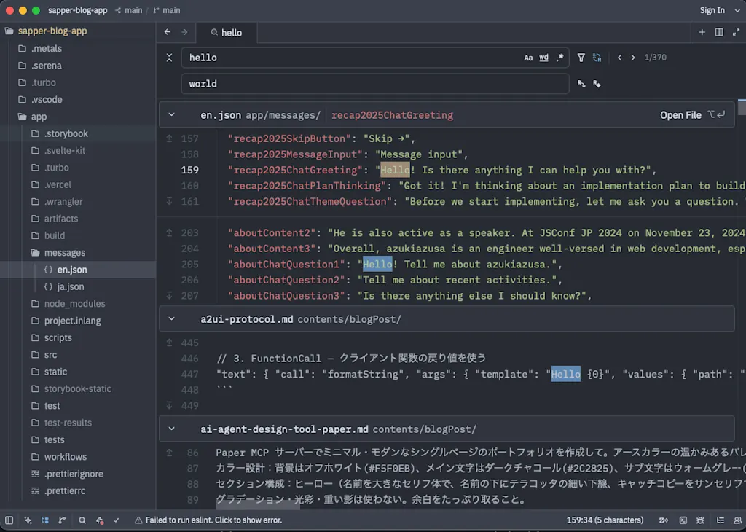Open the sparkle agent icon in status bar
Image resolution: width=746 pixels, height=532 pixels.
click(x=28, y=520)
